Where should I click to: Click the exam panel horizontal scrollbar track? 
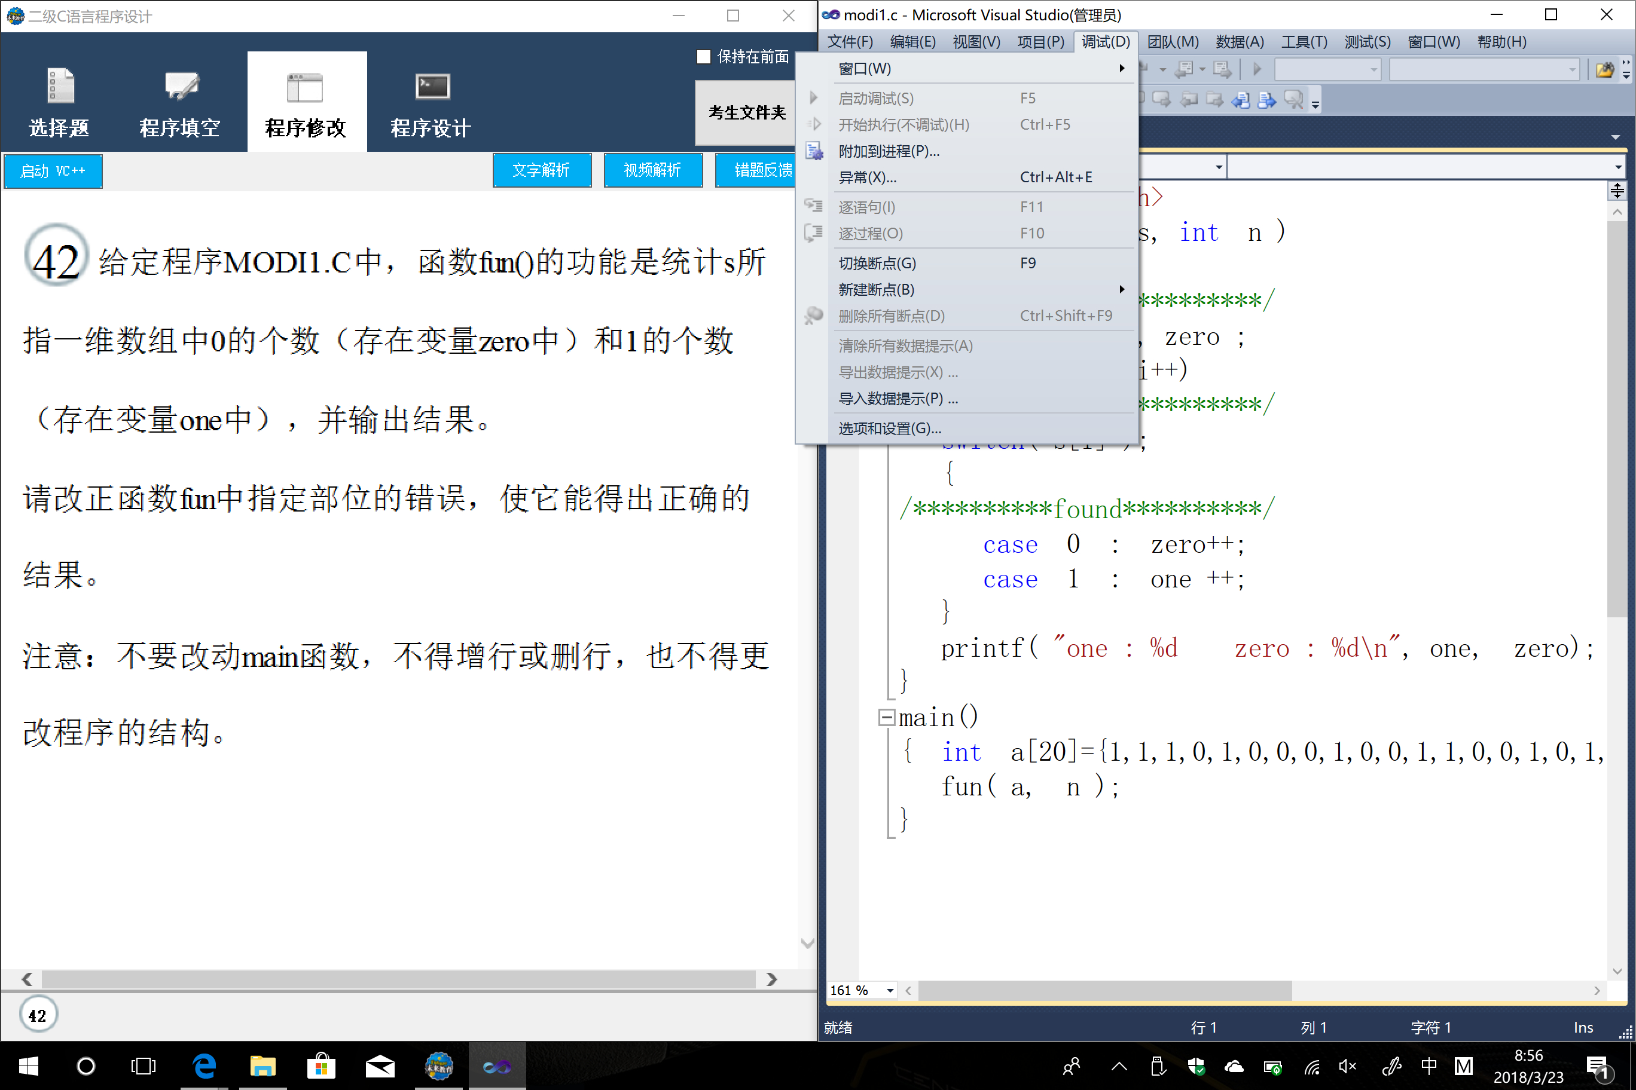click(399, 979)
